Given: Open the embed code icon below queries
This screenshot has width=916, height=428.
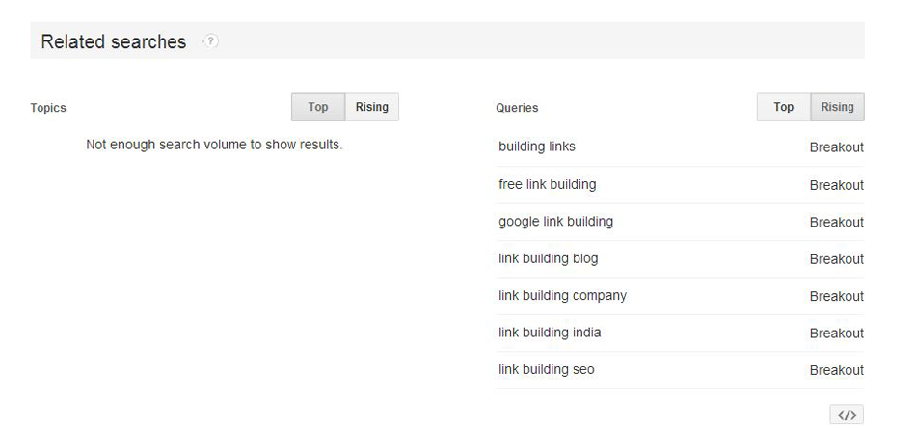Looking at the screenshot, I should pyautogui.click(x=847, y=415).
